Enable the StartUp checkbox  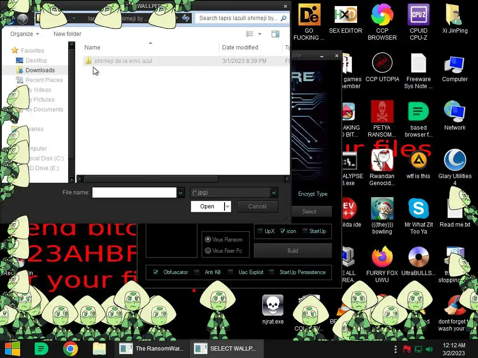pos(305,231)
